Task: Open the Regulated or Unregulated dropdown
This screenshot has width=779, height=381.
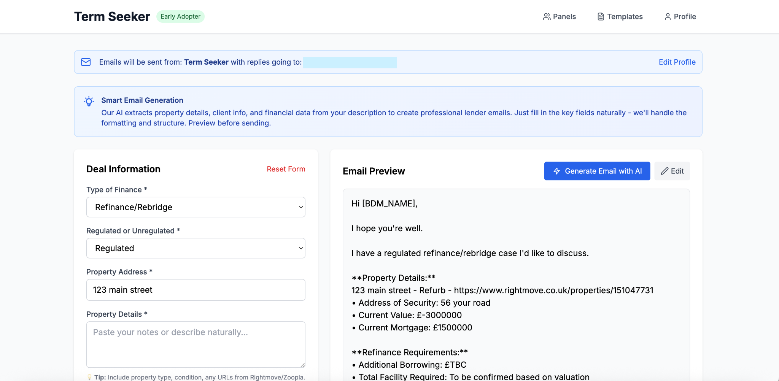Action: coord(196,248)
